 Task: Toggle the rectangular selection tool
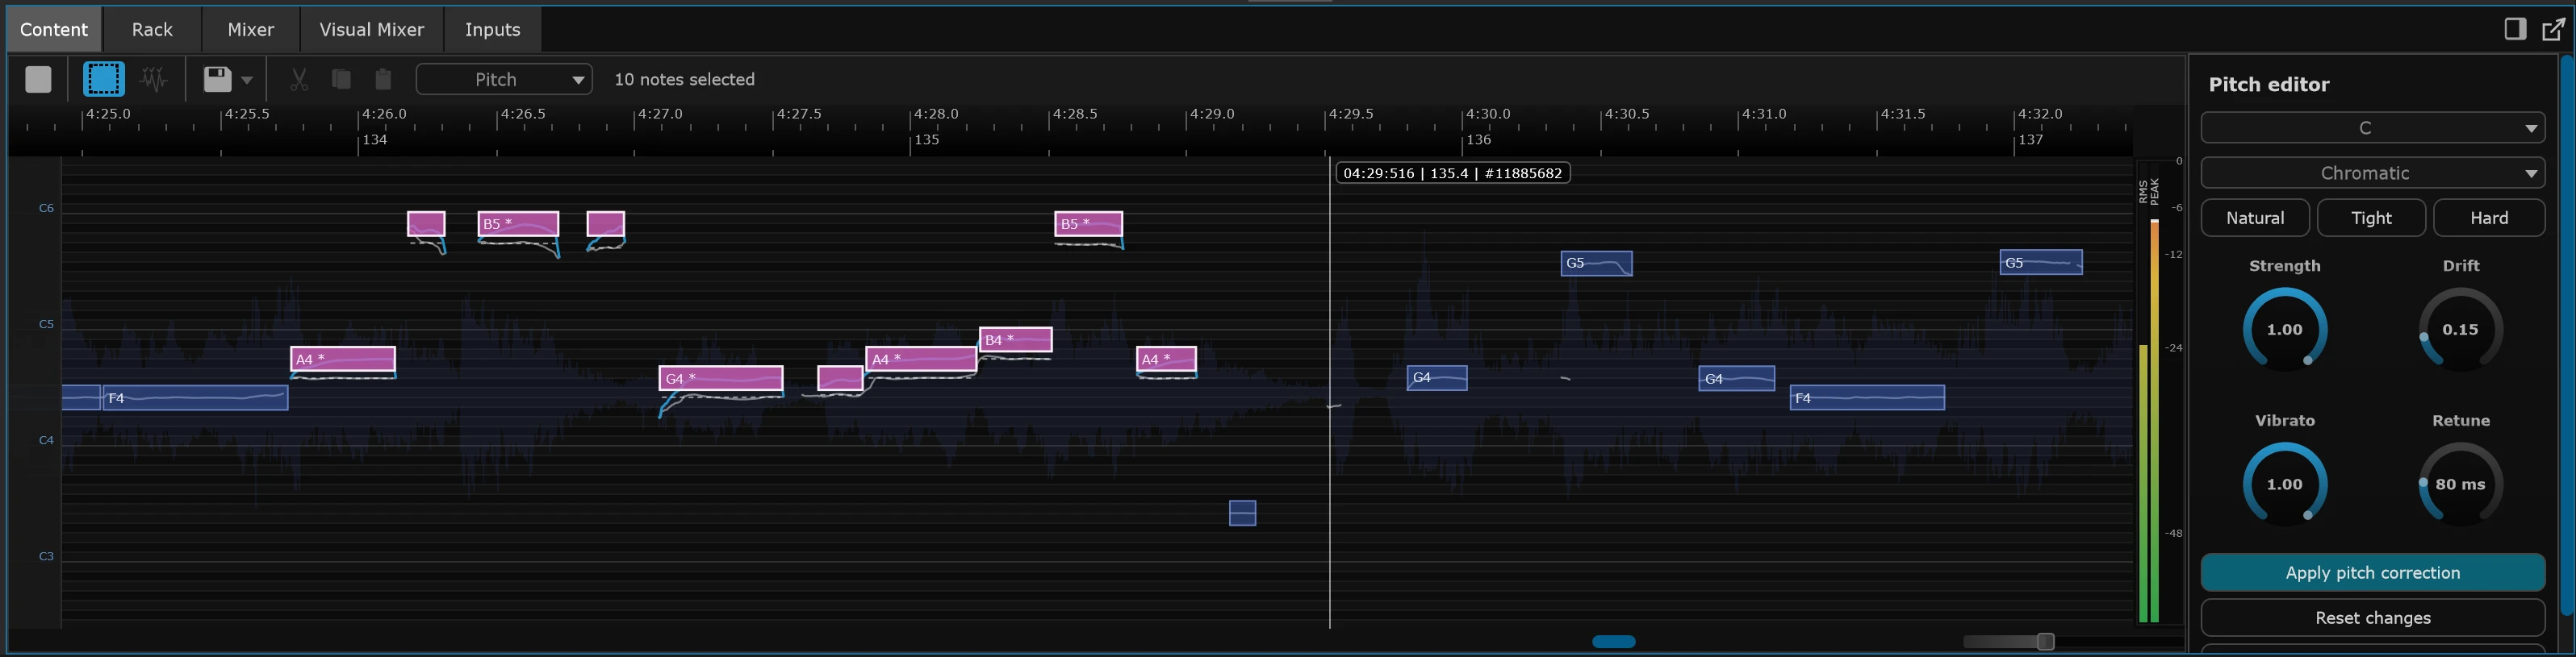point(104,79)
